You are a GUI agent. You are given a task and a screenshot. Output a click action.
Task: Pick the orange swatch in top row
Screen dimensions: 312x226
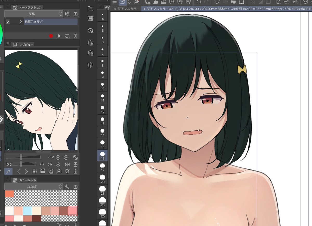click(9, 194)
